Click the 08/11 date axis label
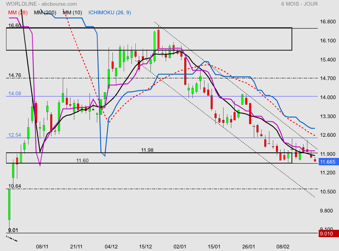The height and width of the screenshot is (251, 339). tap(42, 247)
